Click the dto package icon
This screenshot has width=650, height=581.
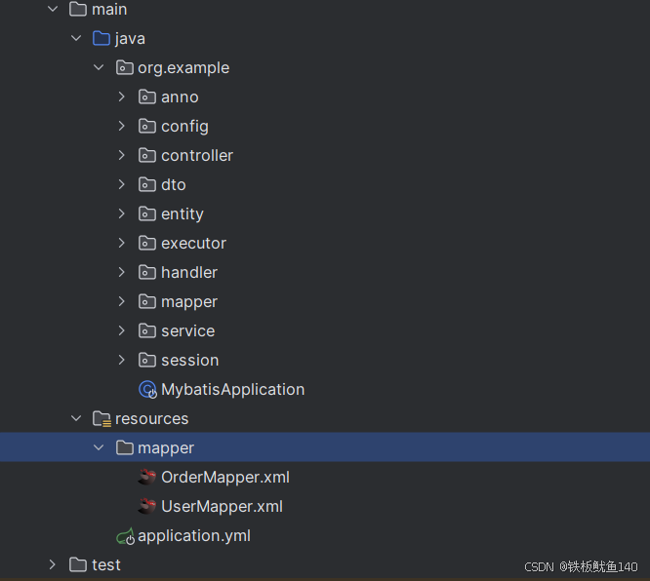click(x=147, y=184)
